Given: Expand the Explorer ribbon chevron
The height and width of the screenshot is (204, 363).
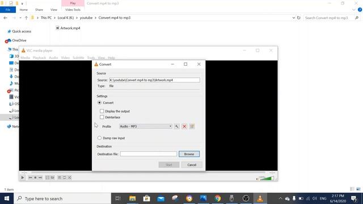Looking at the screenshot, I should click(x=354, y=10).
